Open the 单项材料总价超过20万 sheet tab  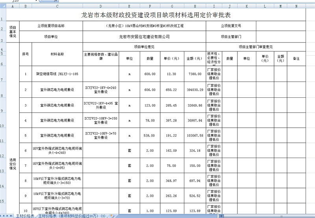click(72, 216)
